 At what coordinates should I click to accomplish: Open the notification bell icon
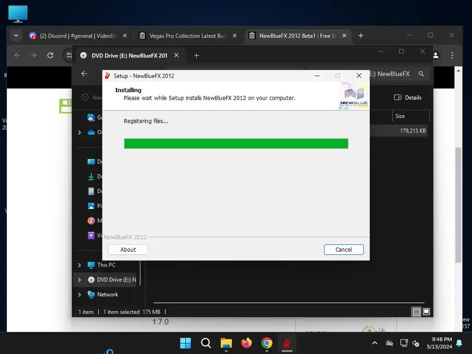460,343
